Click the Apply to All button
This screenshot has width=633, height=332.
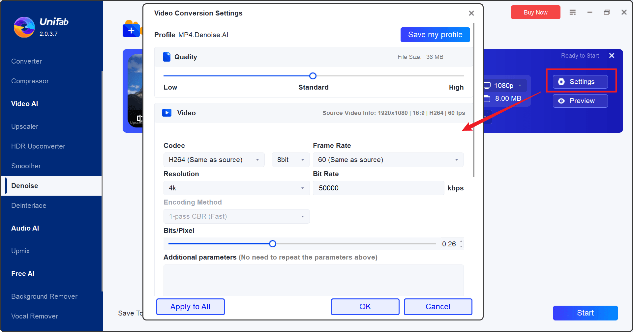[x=190, y=307]
